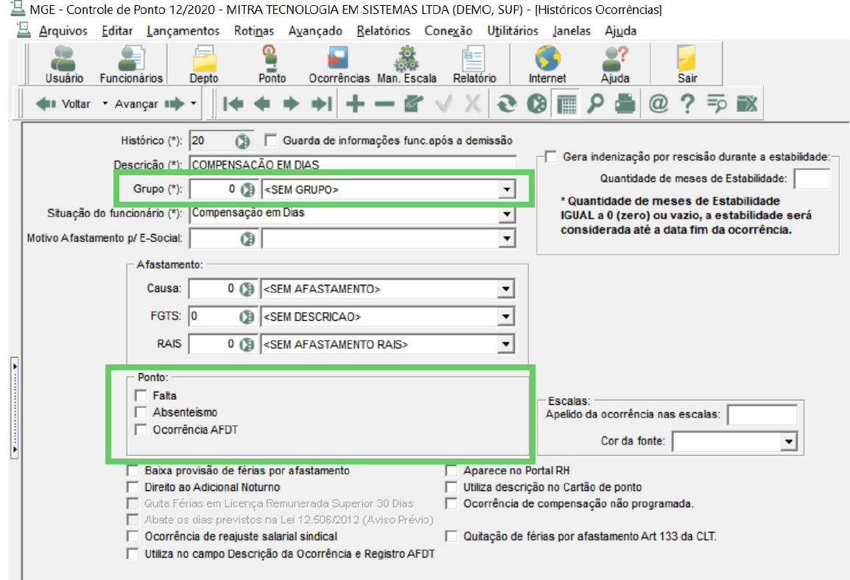This screenshot has width=850, height=580.
Task: Delete record with minus icon
Action: coord(384,104)
